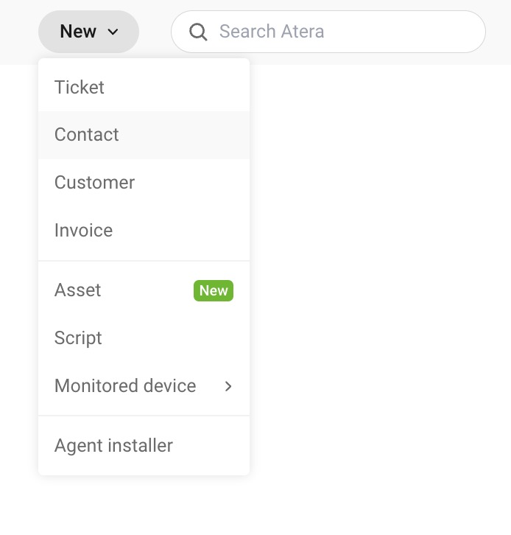The image size is (511, 535).
Task: Click the Monitored device label
Action: pyautogui.click(x=125, y=386)
